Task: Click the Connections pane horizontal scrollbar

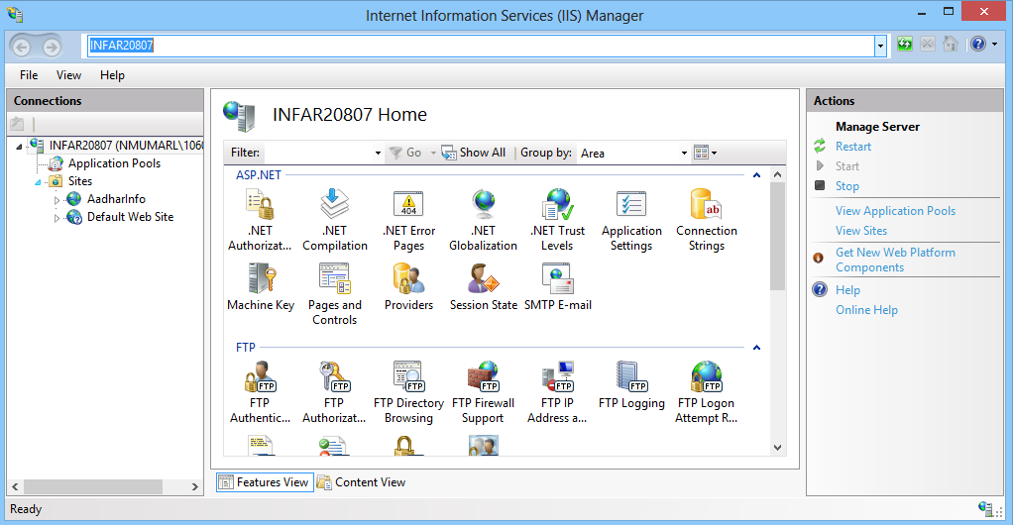Action: point(93,486)
